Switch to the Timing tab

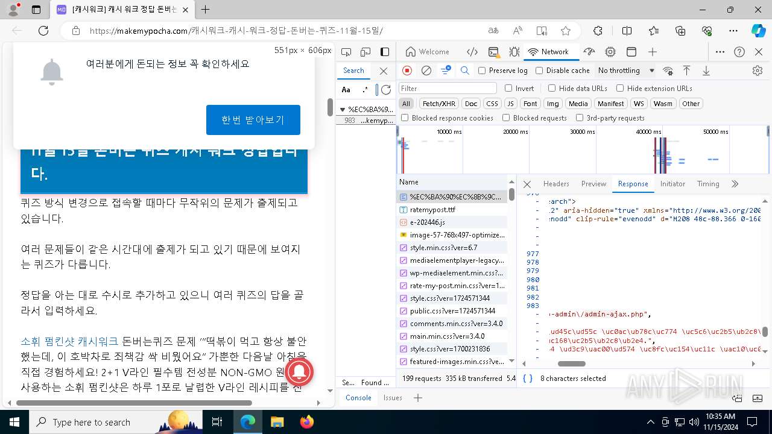[x=708, y=184]
